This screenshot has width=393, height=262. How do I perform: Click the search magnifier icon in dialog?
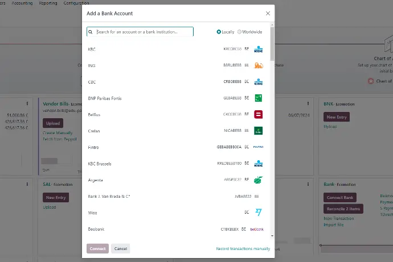coord(91,32)
